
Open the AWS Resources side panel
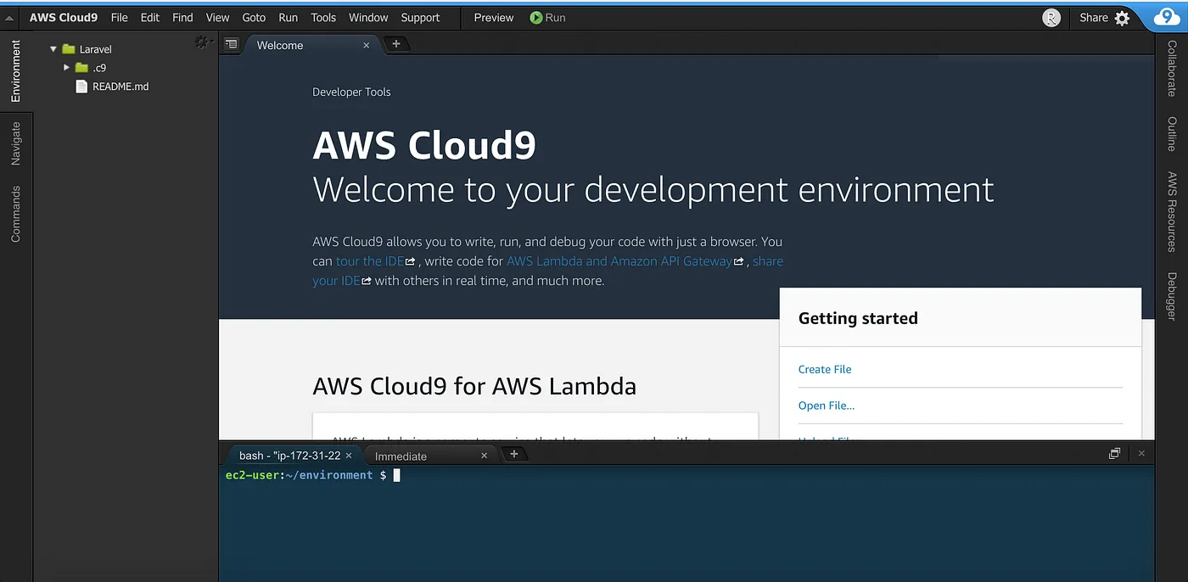tap(1172, 212)
